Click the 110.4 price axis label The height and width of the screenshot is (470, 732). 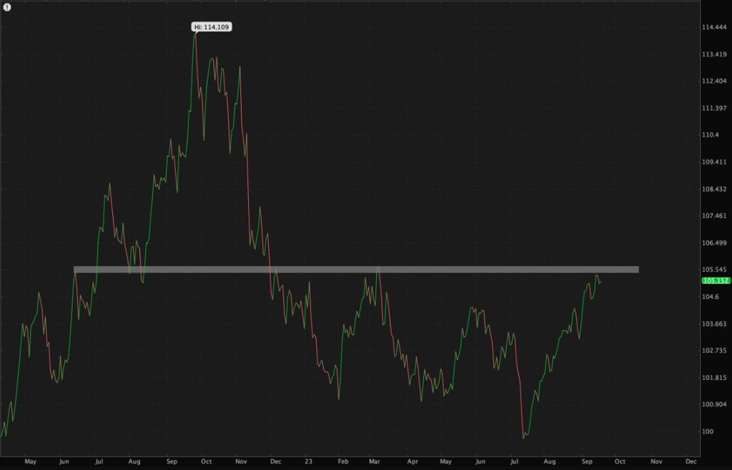click(x=711, y=135)
